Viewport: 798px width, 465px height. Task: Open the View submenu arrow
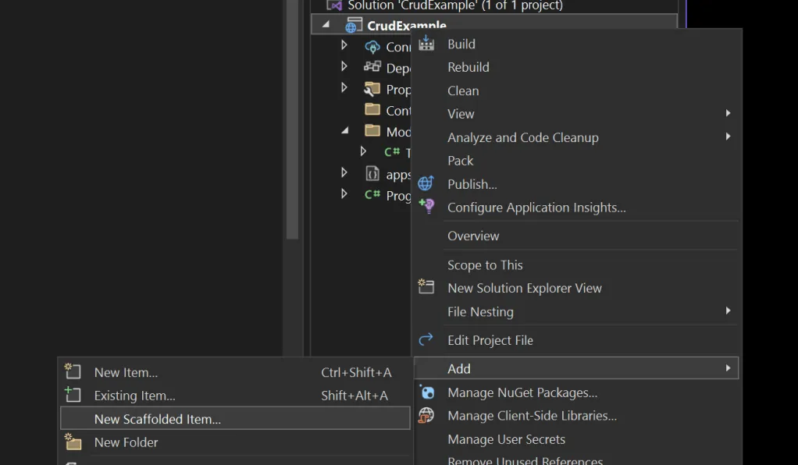729,113
